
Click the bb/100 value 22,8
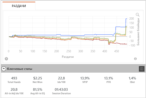click(61, 78)
